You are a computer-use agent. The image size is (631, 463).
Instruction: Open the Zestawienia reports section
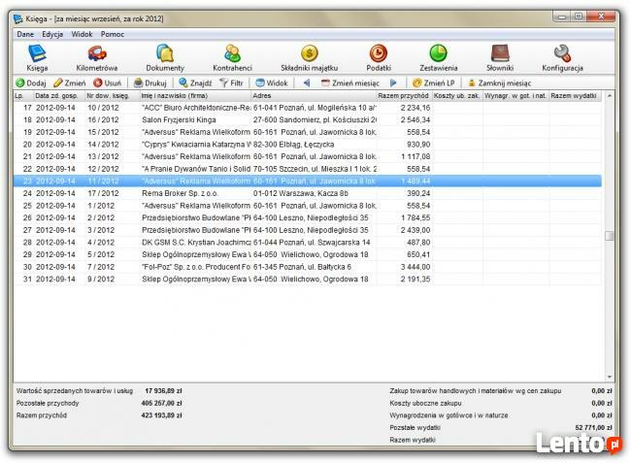click(439, 57)
